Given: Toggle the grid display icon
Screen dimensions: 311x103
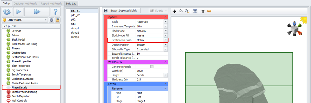Looking at the screenshot, I should [x=203, y=11].
